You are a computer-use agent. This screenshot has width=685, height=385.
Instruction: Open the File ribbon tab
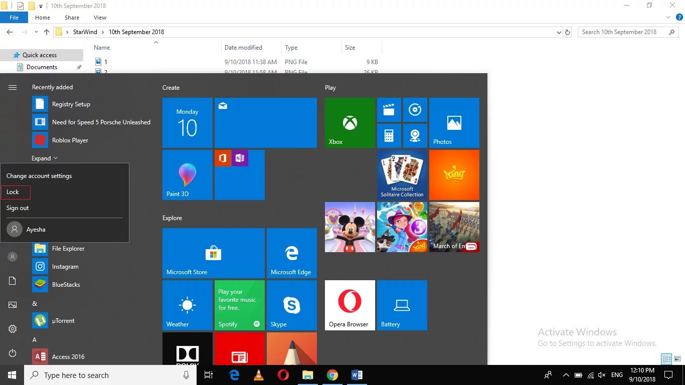click(14, 18)
